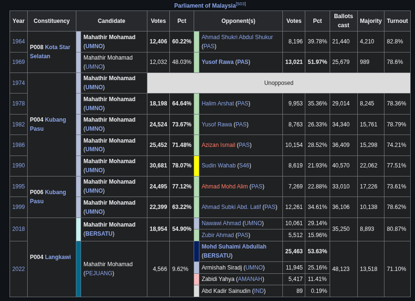Select the Constituency column header
This screenshot has height=301, width=415.
click(52, 21)
